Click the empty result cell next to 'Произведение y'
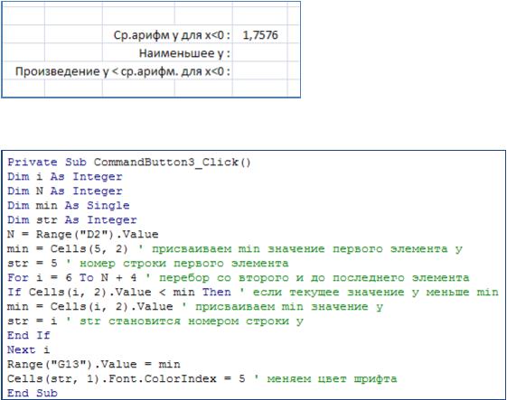 [260, 70]
